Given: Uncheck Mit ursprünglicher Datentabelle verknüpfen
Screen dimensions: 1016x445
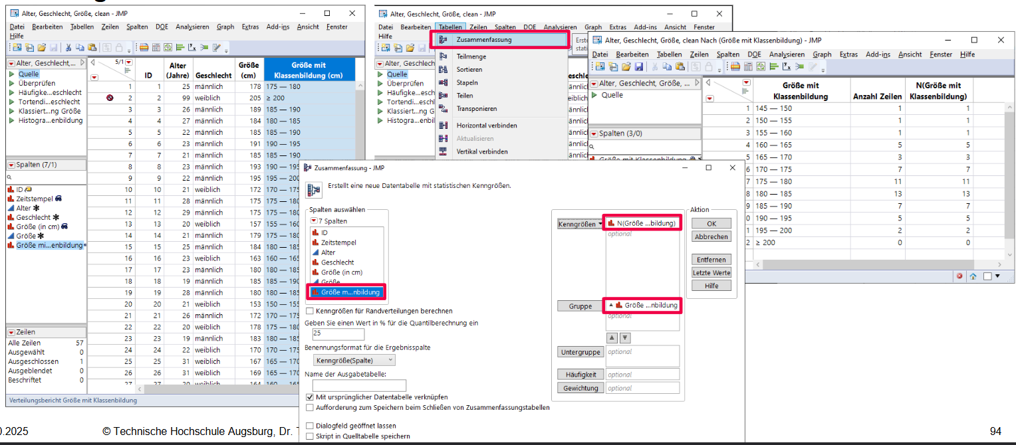Looking at the screenshot, I should 310,397.
